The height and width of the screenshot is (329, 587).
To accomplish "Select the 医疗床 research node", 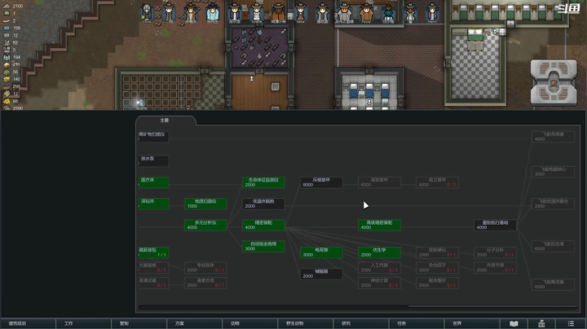I will (153, 182).
